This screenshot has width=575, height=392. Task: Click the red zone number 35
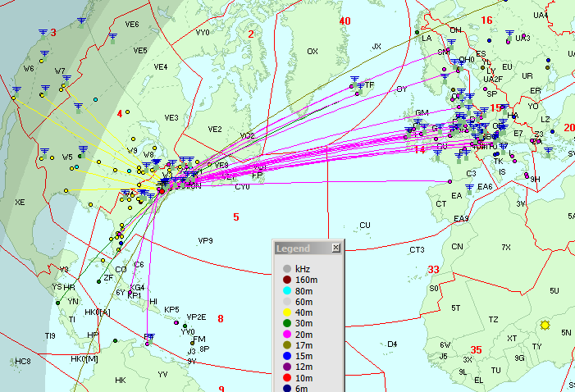click(476, 350)
